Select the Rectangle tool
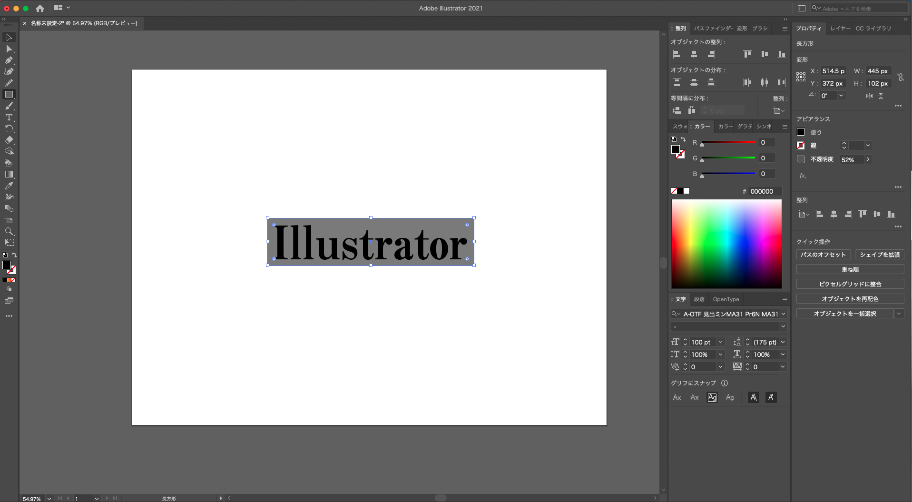Image resolution: width=912 pixels, height=502 pixels. coord(9,94)
